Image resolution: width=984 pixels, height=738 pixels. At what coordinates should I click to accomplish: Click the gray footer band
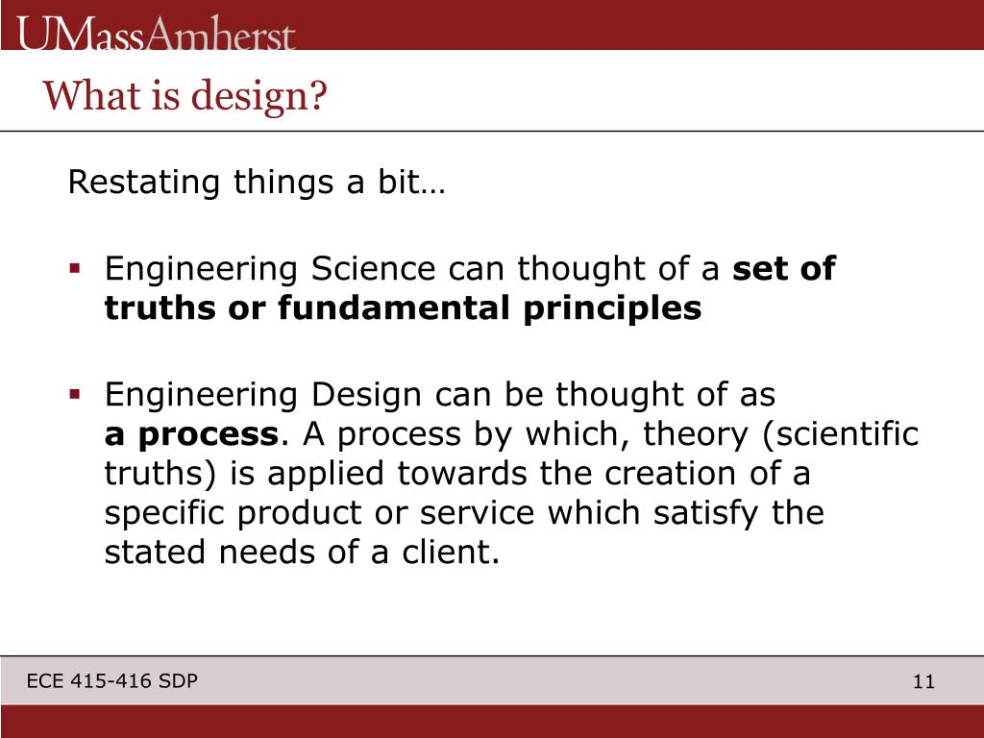tap(492, 680)
